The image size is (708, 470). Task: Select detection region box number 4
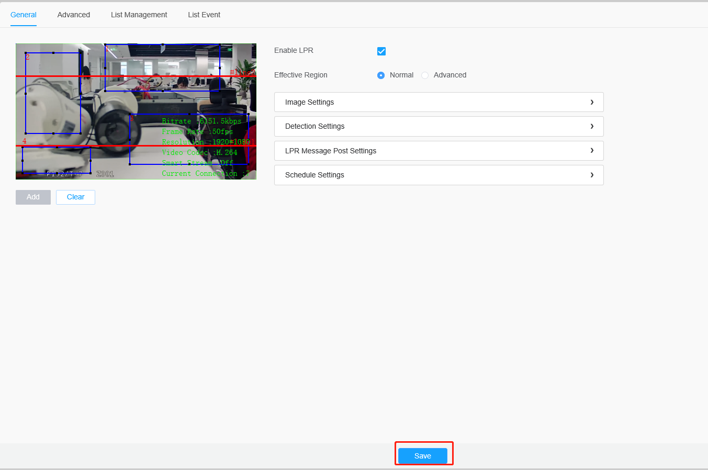coord(57,160)
